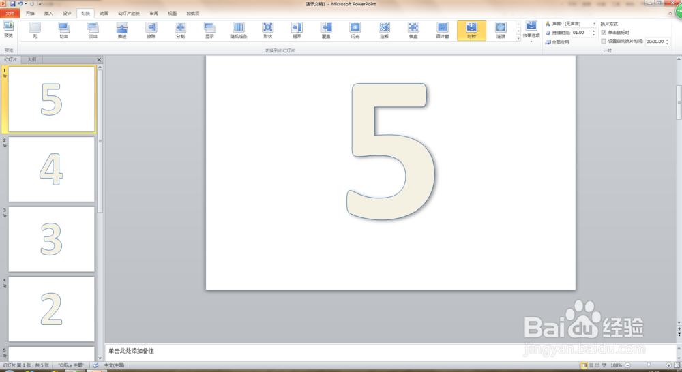The height and width of the screenshot is (372, 682).
Task: Start slide show from status bar icon
Action: 604,365
